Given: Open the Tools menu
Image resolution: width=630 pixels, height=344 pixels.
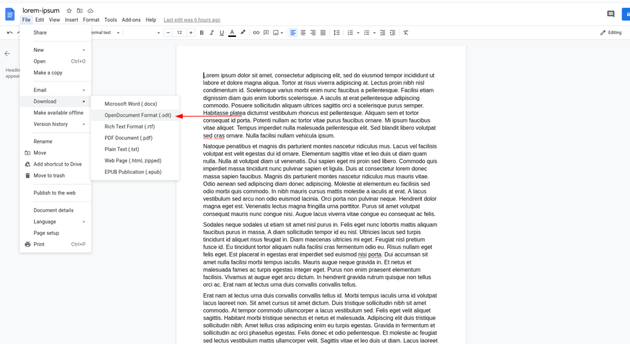Looking at the screenshot, I should (x=110, y=20).
